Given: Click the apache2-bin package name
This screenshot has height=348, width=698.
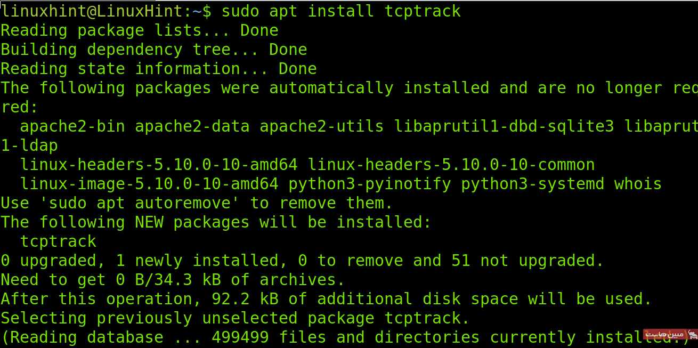Looking at the screenshot, I should [x=72, y=126].
